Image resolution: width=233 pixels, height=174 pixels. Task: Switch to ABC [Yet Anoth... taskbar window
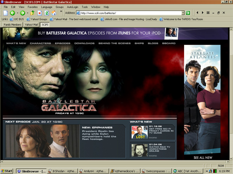(187, 171)
